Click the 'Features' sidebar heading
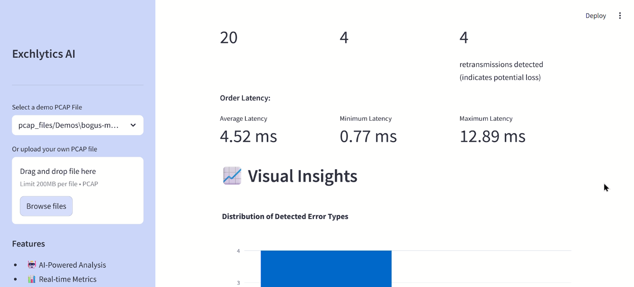Screen dimensions: 634x287 click(x=28, y=244)
